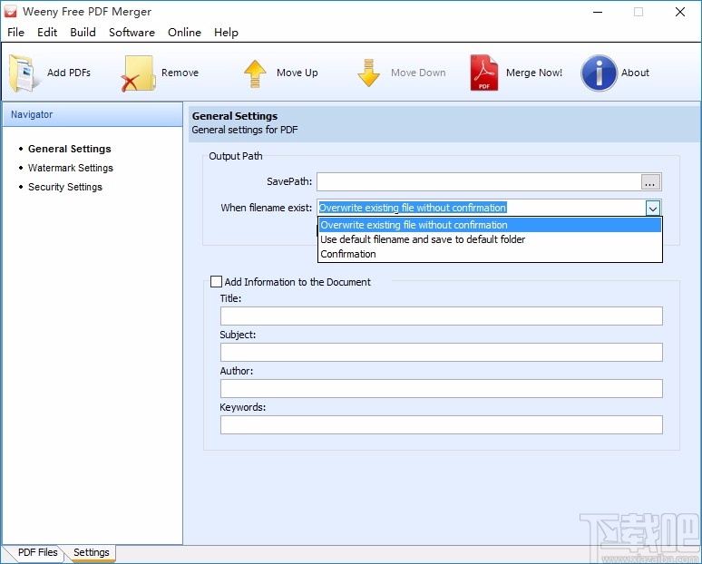Click the Weeny app icon in title bar

point(12,13)
